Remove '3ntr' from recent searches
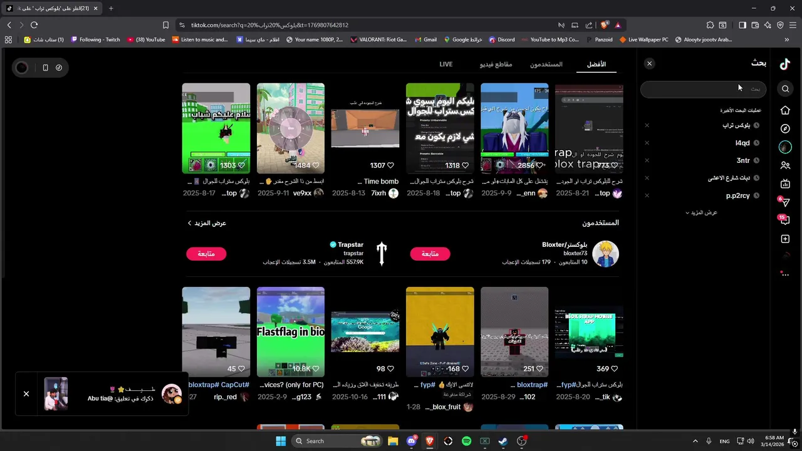Image resolution: width=802 pixels, height=451 pixels. pos(647,160)
